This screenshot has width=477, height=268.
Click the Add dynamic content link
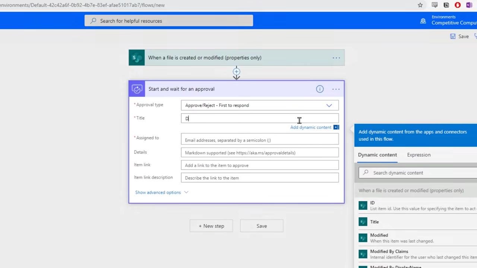point(311,127)
